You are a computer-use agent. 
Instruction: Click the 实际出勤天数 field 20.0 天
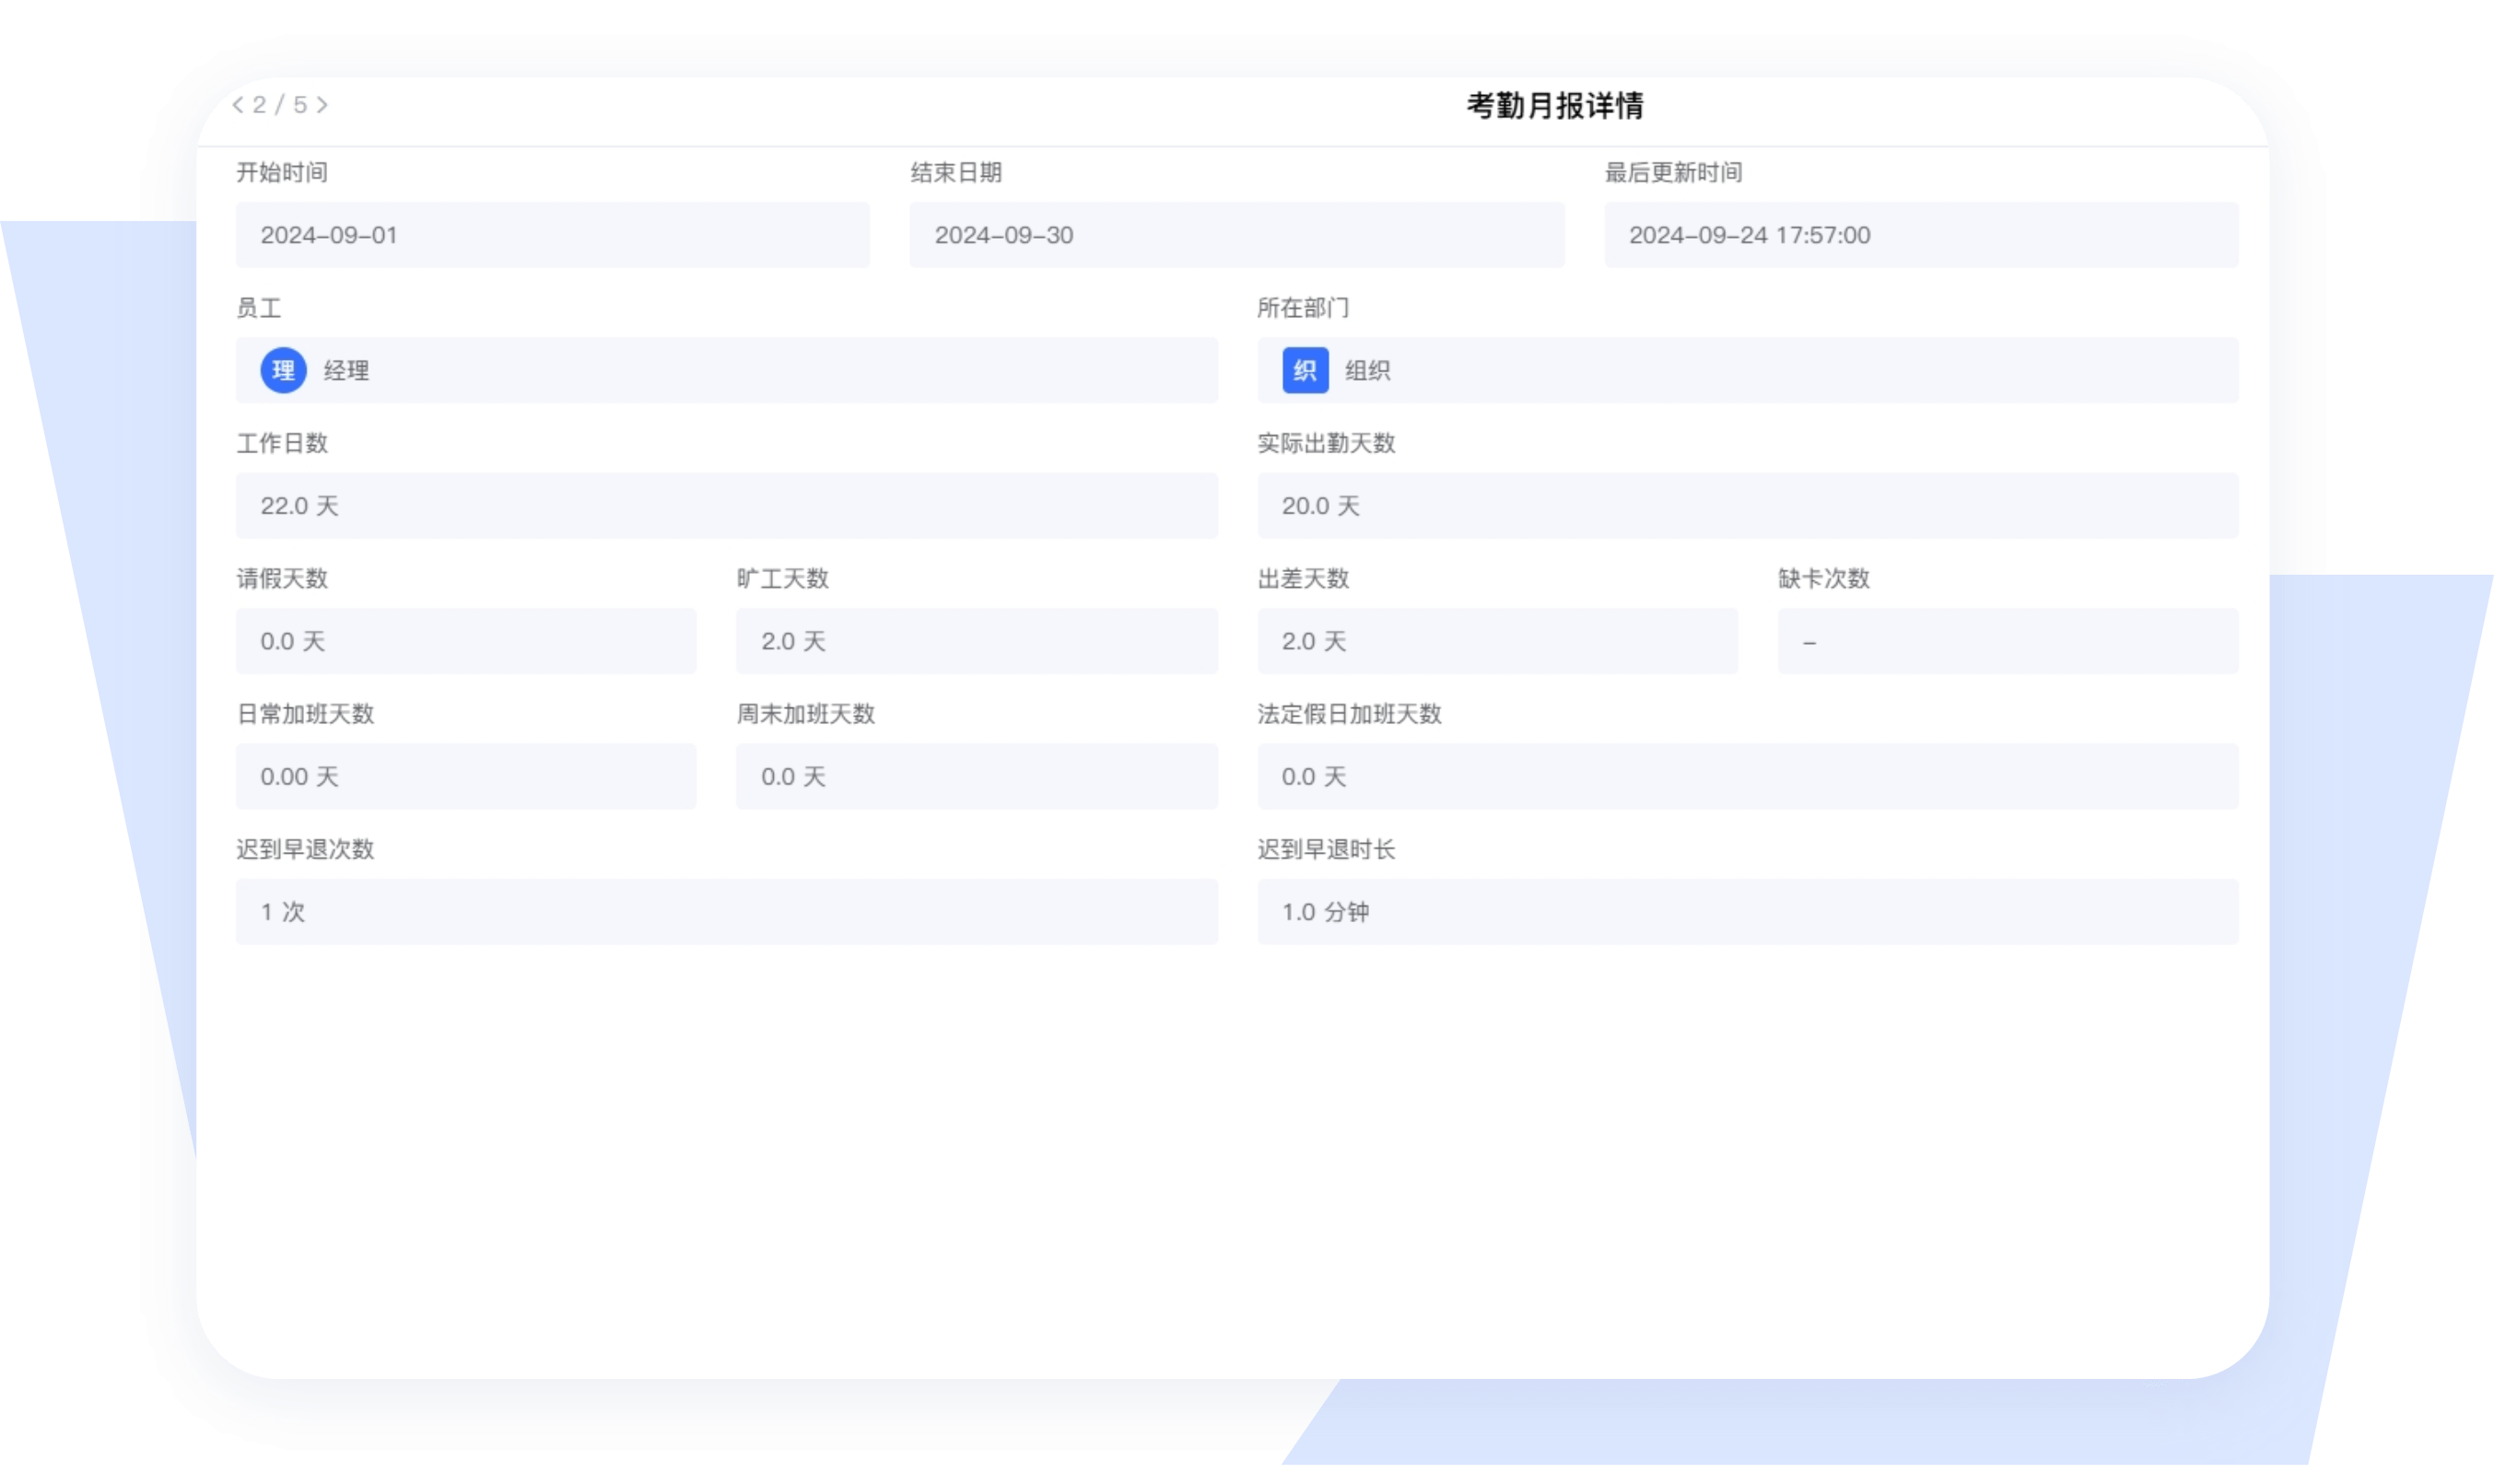1748,506
